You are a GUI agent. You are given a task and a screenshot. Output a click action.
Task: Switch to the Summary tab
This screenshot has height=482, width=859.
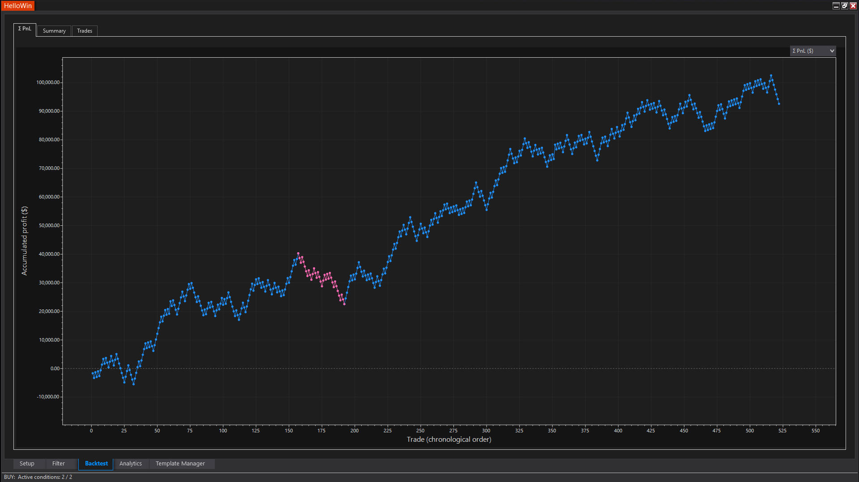pyautogui.click(x=54, y=31)
